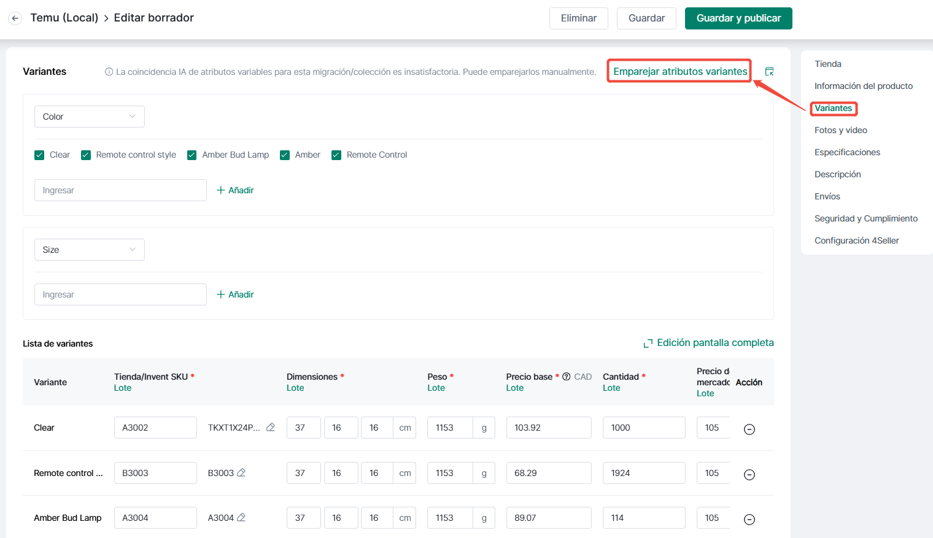Go back using the arrow icon
The width and height of the screenshot is (933, 538).
[15, 18]
